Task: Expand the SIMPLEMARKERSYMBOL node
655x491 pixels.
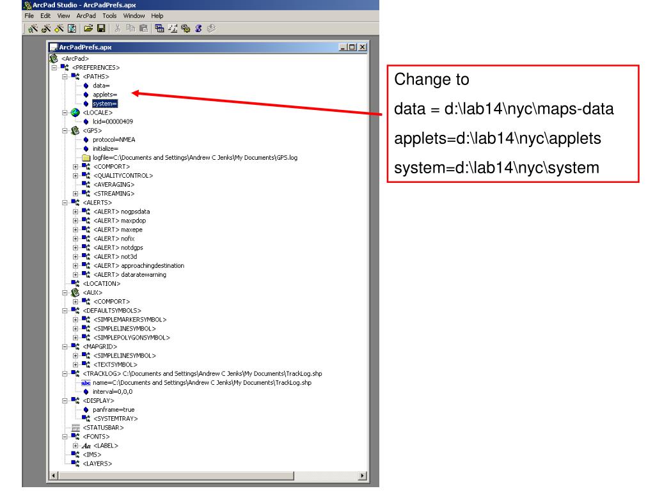Action: tap(75, 320)
